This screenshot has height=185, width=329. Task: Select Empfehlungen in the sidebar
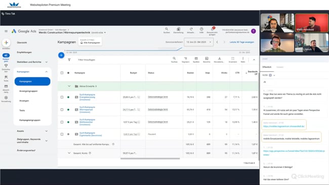pos(24,53)
